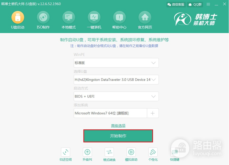This screenshot has width=229, height=165.
Task: Open the 高级选项 advanced options link
Action: tap(118, 126)
